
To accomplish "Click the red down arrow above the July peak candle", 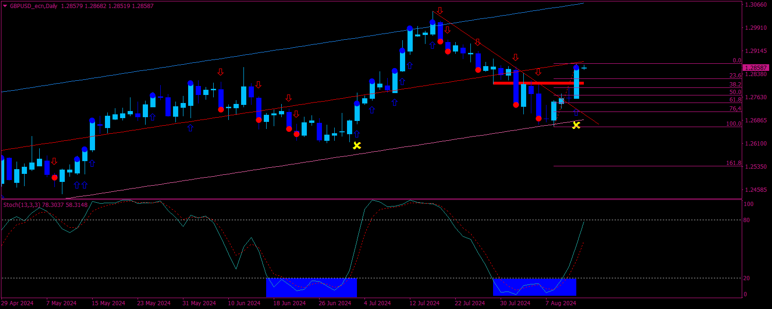I will point(440,10).
